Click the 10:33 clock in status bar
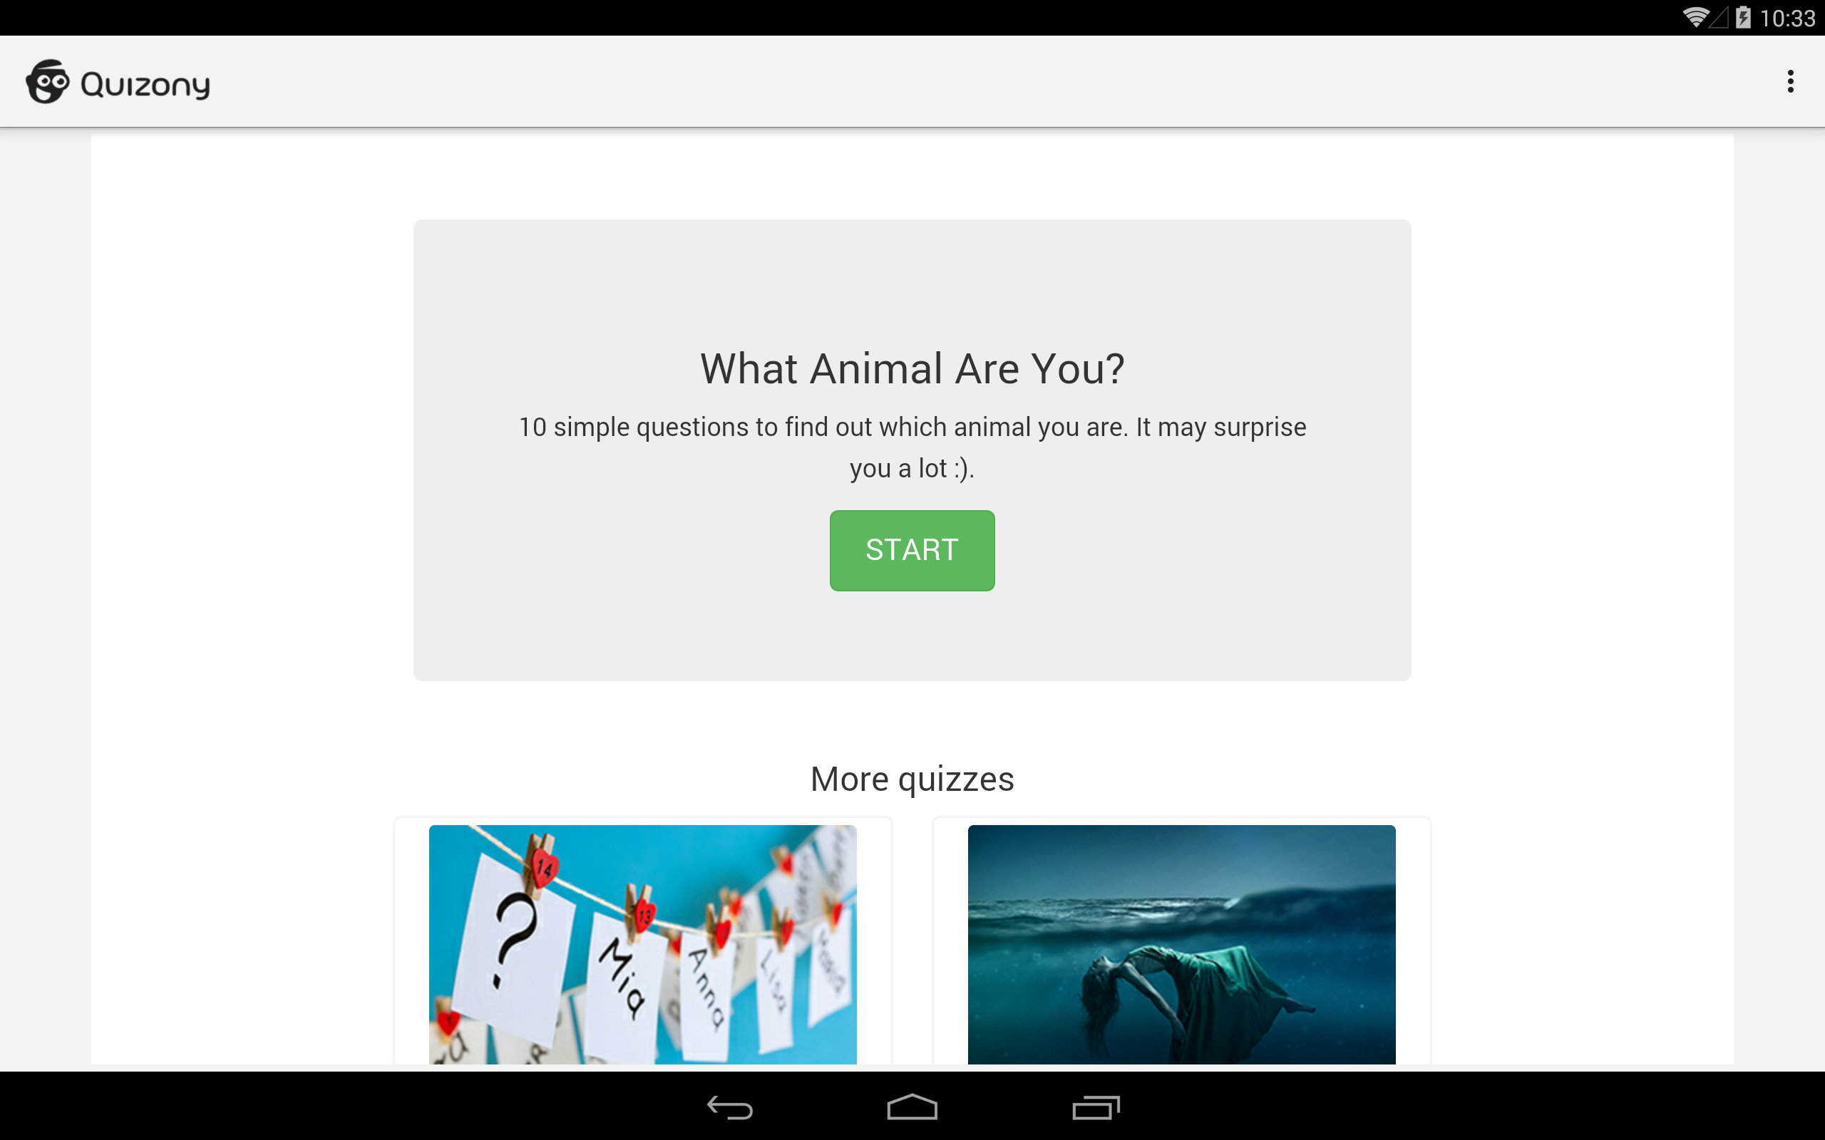The image size is (1825, 1140). [1787, 18]
